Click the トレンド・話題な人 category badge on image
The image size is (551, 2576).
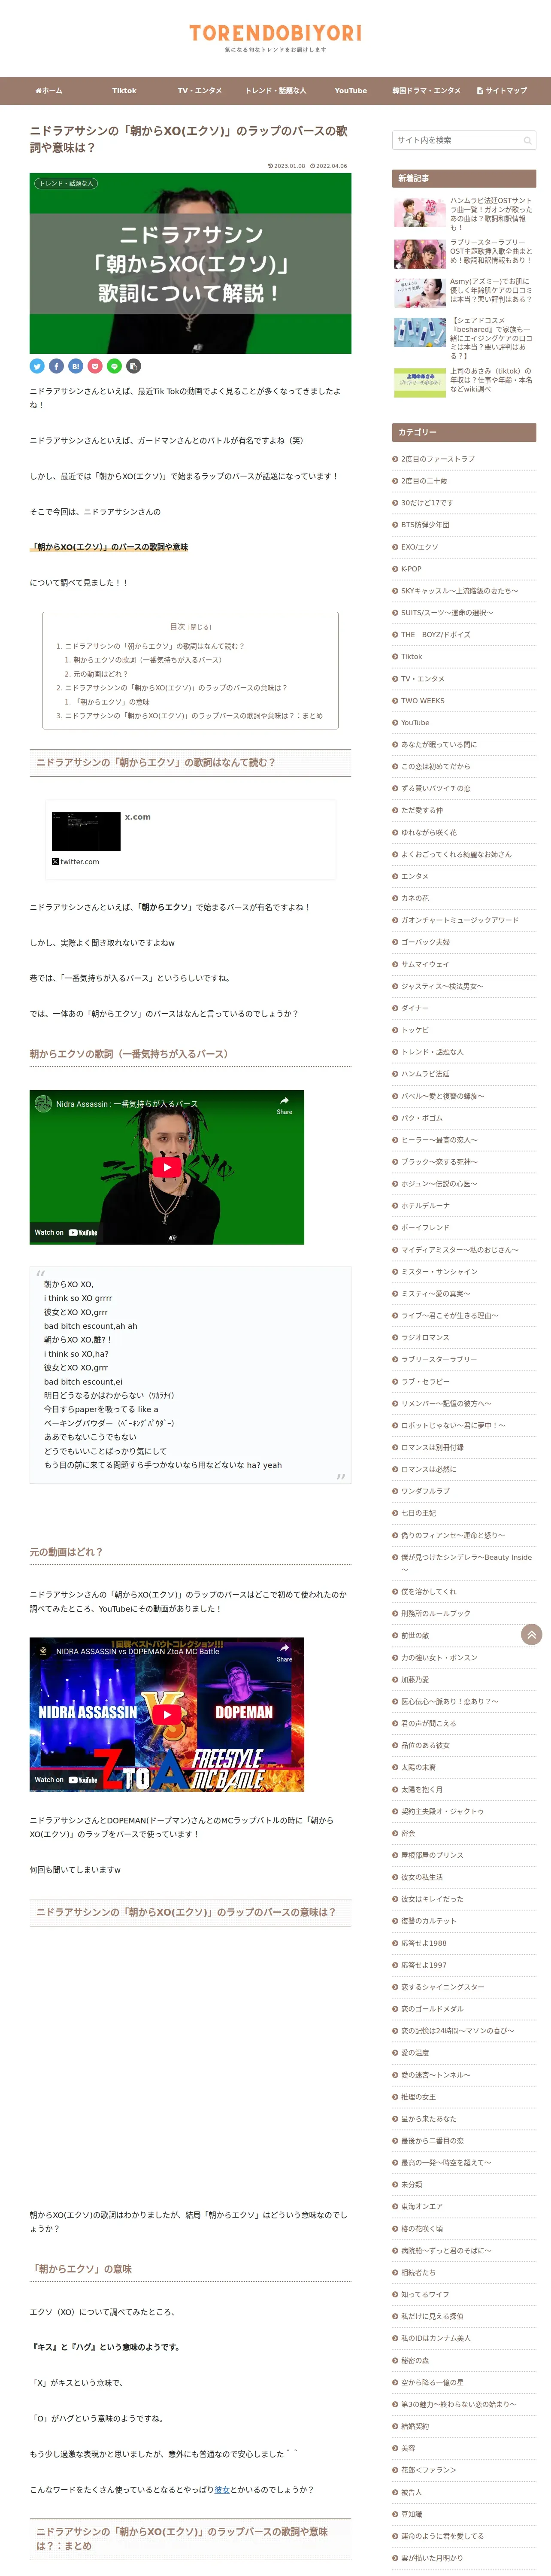[x=66, y=184]
